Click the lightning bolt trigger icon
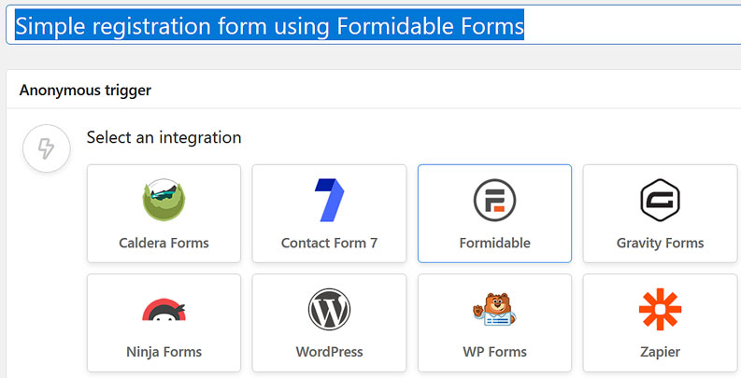The width and height of the screenshot is (741, 378). (47, 148)
